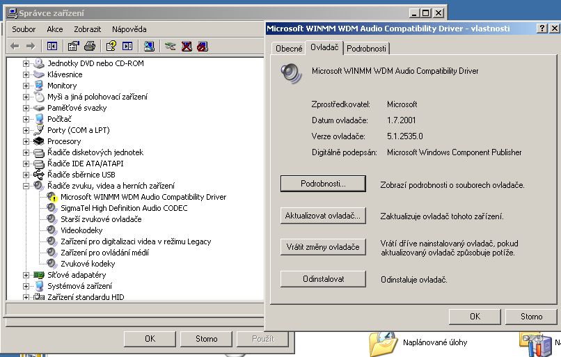
Task: Open the Soubor menu
Action: [24, 29]
